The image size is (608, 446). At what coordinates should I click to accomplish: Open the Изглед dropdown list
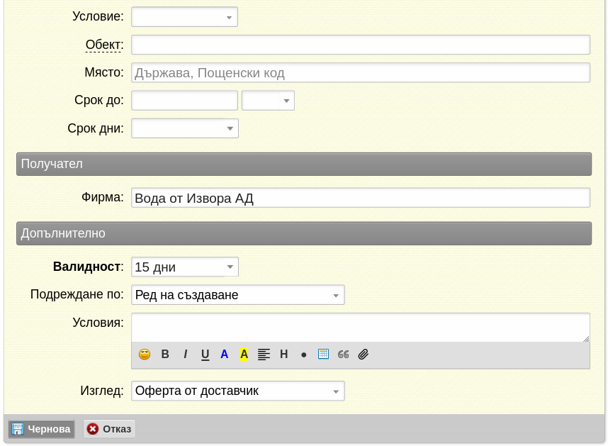coord(238,391)
